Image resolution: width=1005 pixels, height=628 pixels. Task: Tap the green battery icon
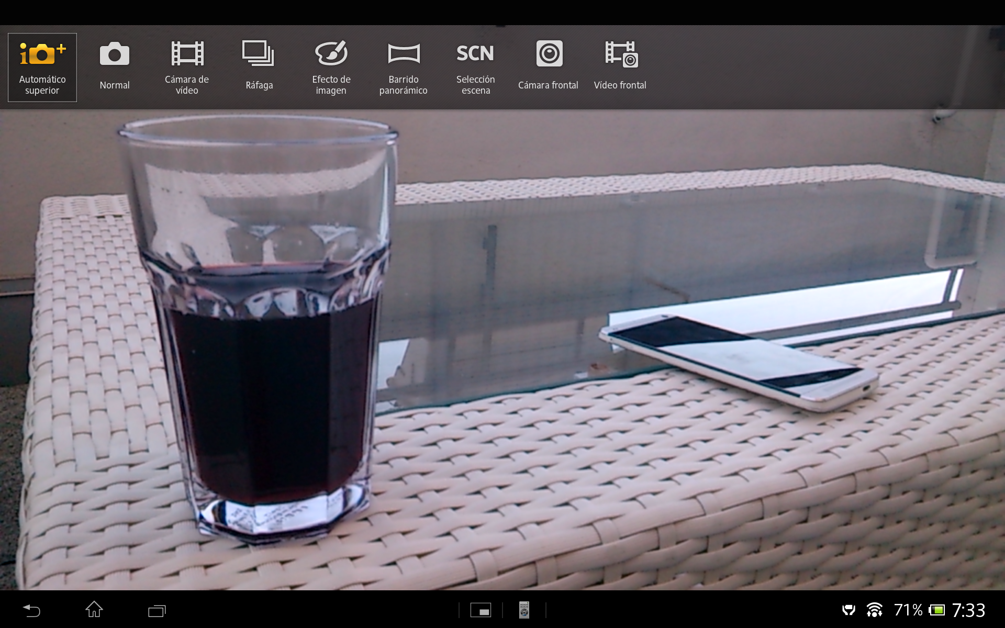937,610
